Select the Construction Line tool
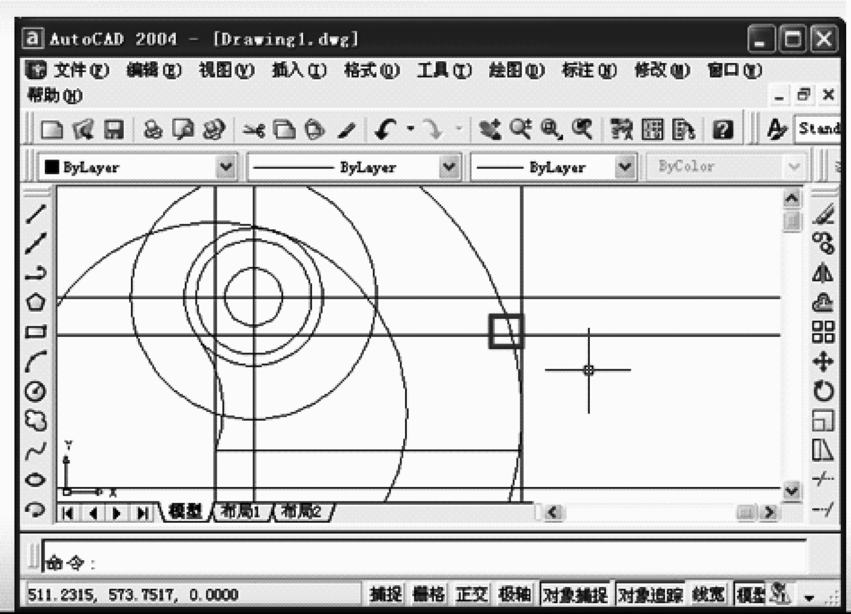 (36, 243)
